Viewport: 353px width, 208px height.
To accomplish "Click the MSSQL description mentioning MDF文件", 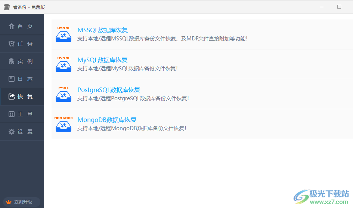I will (x=162, y=39).
